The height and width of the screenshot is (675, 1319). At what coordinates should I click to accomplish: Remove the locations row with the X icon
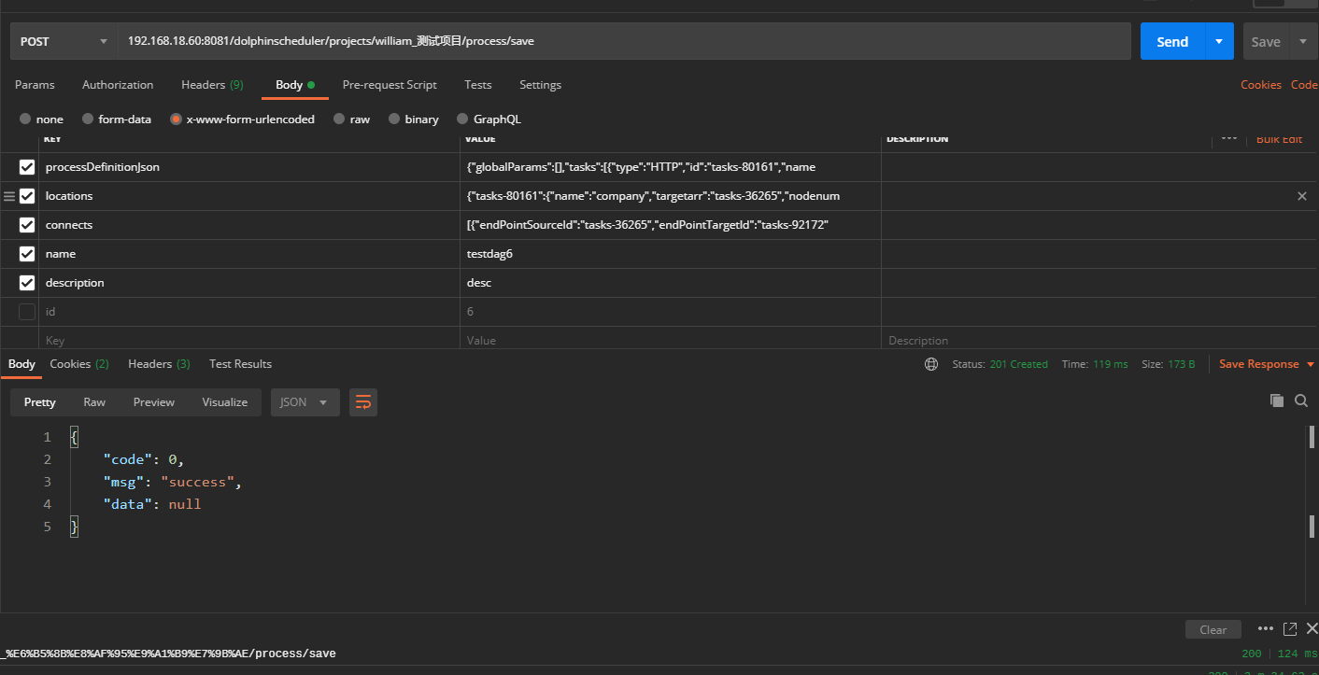1302,196
